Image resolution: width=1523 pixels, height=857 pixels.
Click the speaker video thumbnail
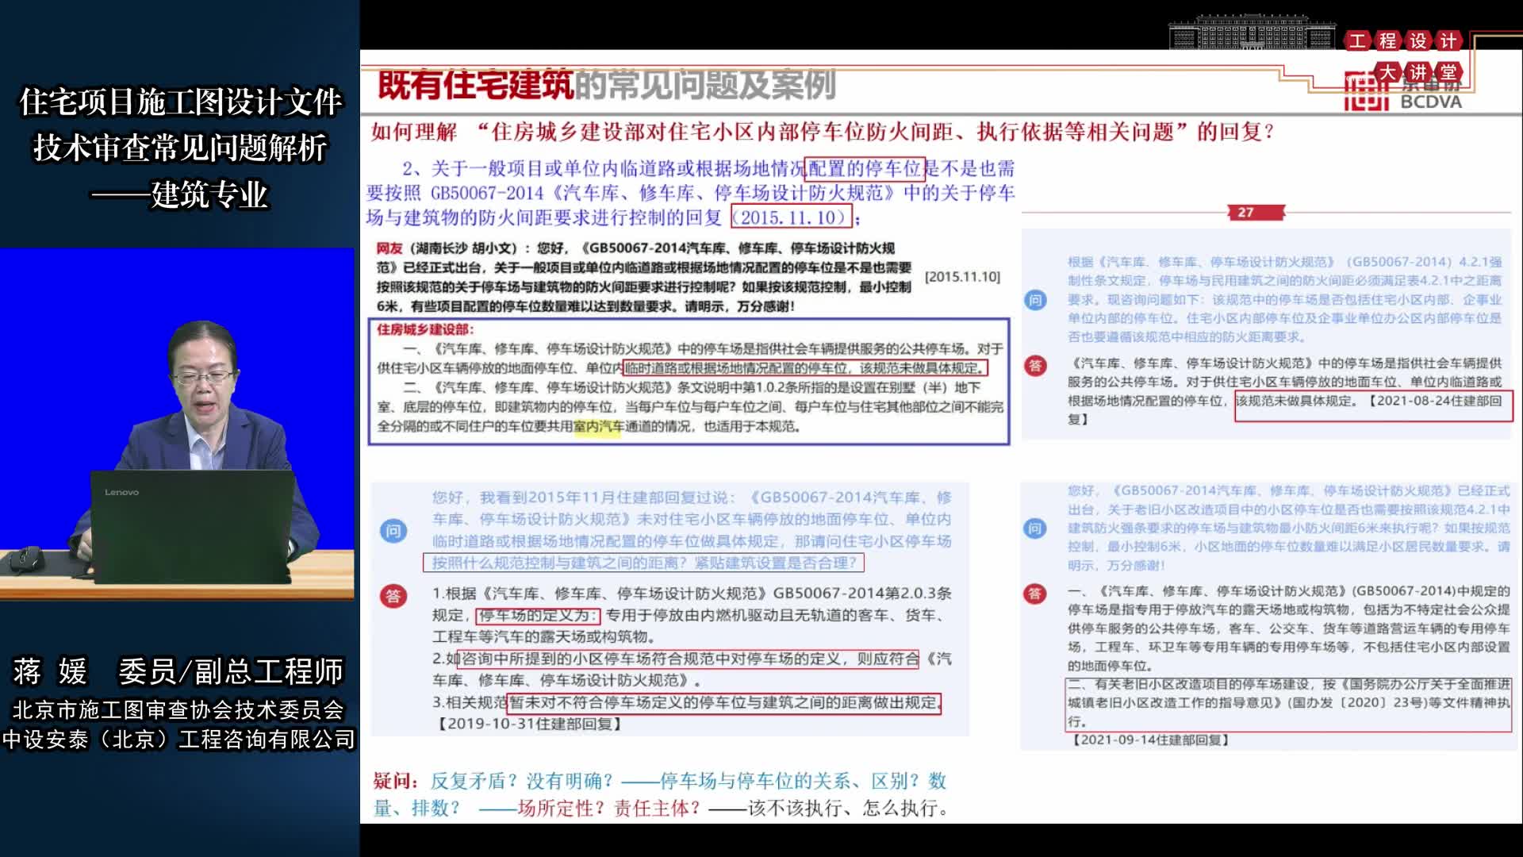pyautogui.click(x=178, y=424)
